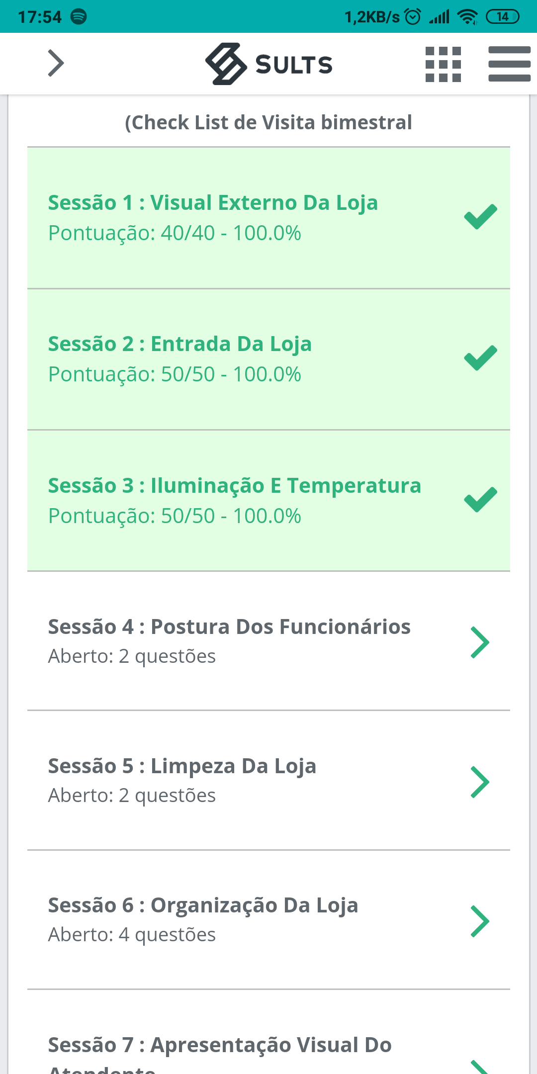The height and width of the screenshot is (1074, 537).
Task: Open the apps grid icon
Action: coord(443,64)
